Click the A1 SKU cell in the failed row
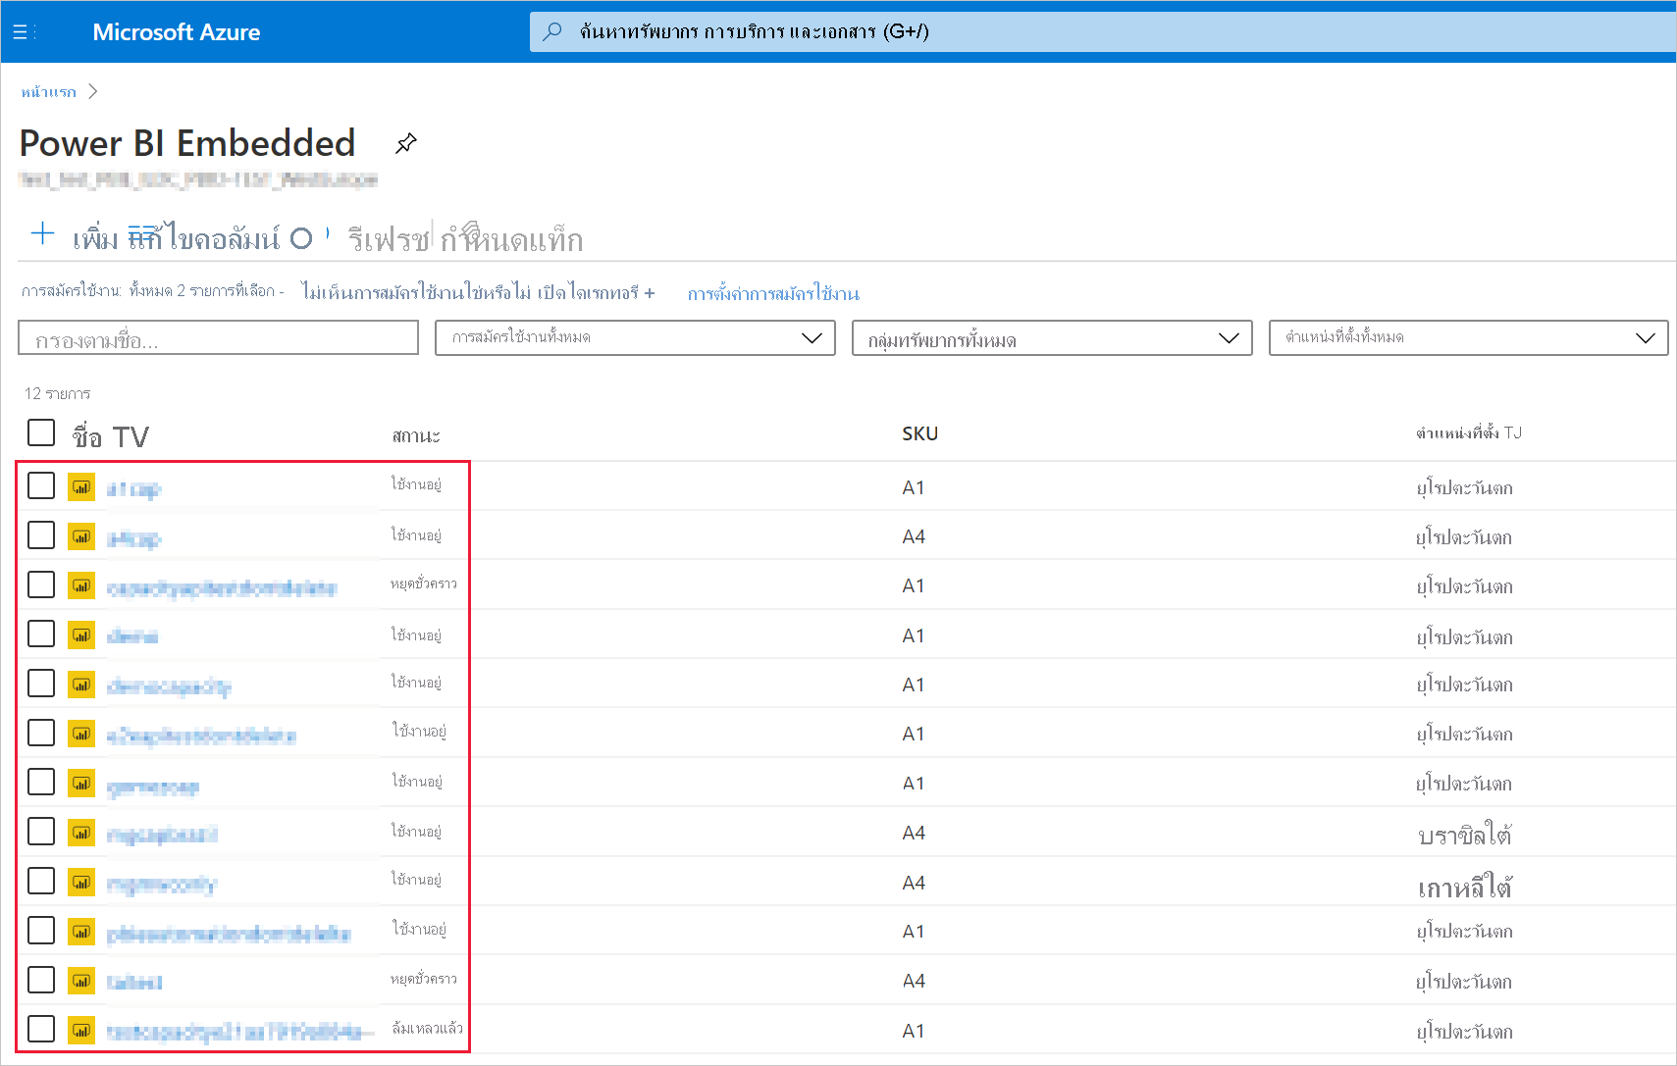 pos(914,1031)
